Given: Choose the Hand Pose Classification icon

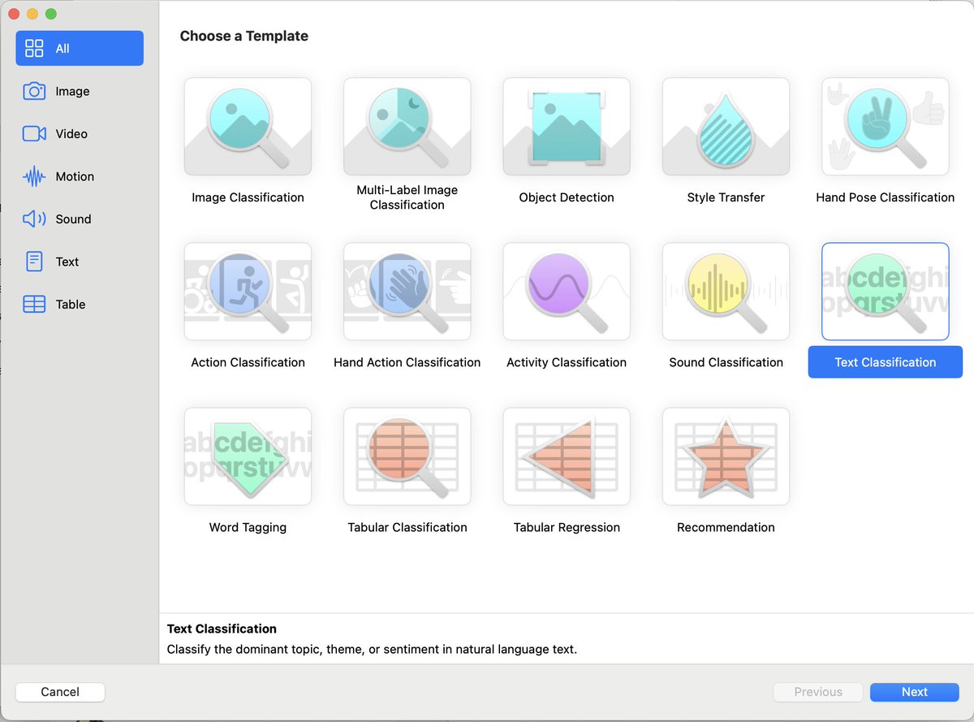Looking at the screenshot, I should (886, 127).
